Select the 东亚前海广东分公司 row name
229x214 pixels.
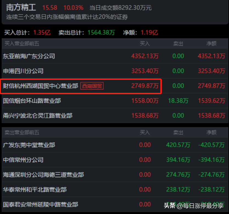(x=29, y=56)
